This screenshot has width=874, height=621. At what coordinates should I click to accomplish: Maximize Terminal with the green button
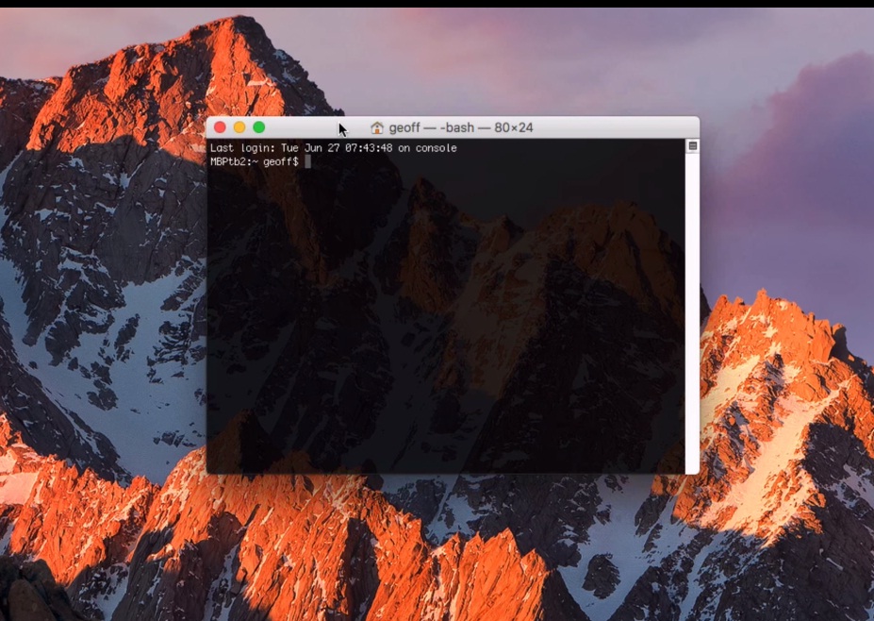tap(258, 127)
